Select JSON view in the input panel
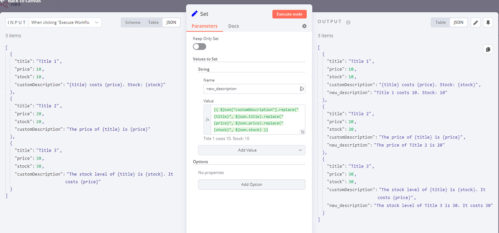This screenshot has width=499, height=233. (x=171, y=22)
